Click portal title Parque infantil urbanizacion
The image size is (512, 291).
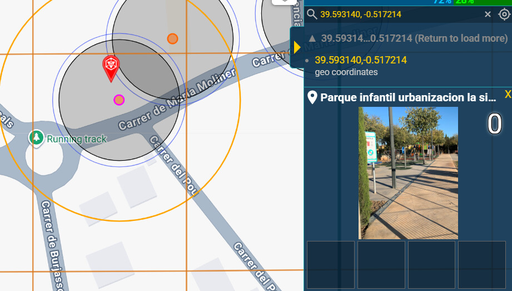pos(408,97)
